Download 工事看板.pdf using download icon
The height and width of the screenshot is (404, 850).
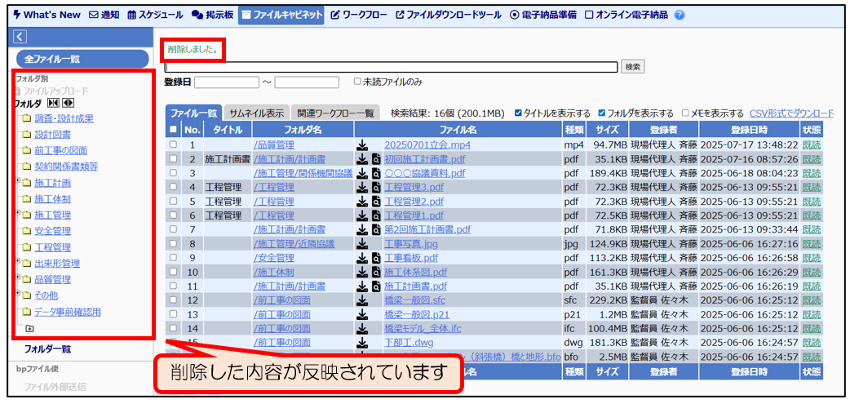(362, 258)
